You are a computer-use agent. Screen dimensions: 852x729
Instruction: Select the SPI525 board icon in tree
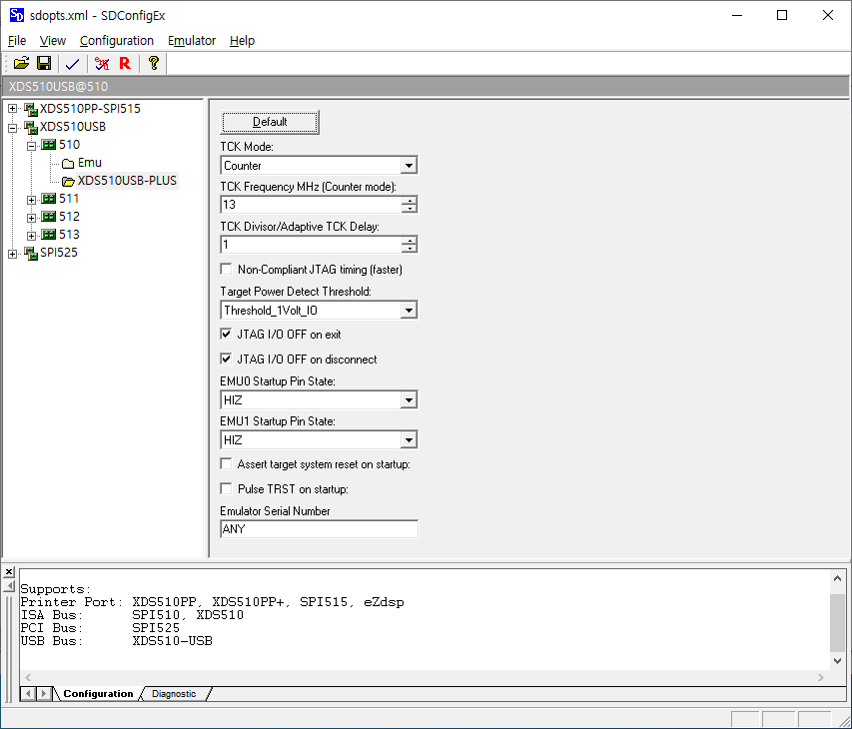click(31, 253)
